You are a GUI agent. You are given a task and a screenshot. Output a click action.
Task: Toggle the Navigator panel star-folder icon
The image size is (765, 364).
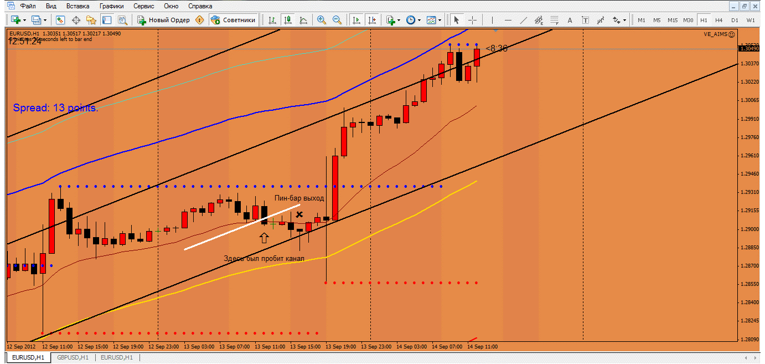[x=91, y=20]
